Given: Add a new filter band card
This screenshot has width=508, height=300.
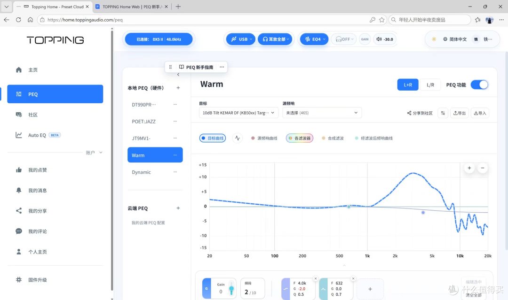Looking at the screenshot, I should [x=370, y=289].
